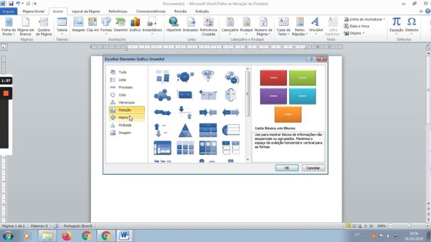
Task: Open the Arquivo tab
Action: point(8,11)
